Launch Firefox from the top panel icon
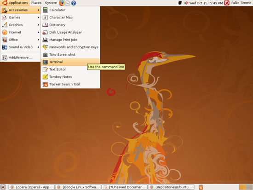Screen dimensions: 253x190 (x=62, y=3)
